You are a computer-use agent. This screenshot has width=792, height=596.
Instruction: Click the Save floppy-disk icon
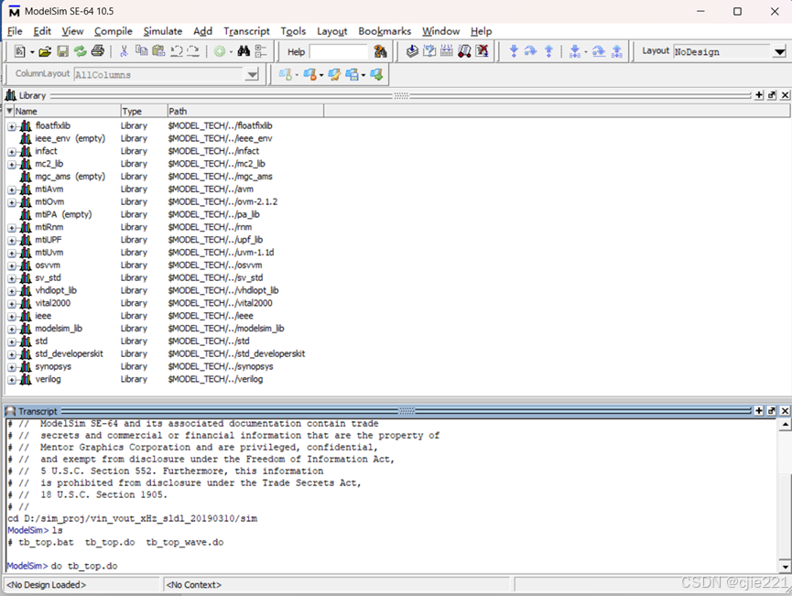click(x=62, y=51)
